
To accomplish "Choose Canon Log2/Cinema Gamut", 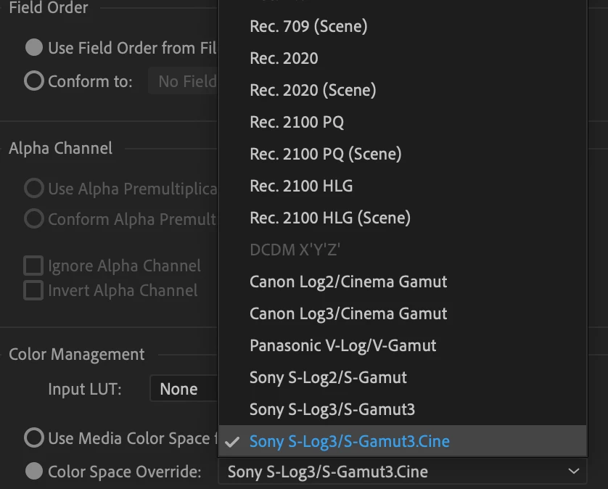I will tap(403, 282).
